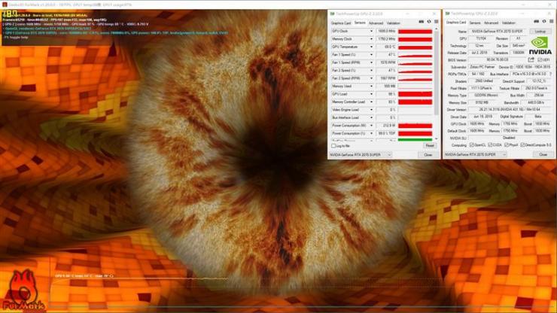The image size is (557, 313).
Task: Open Video Engine Load dropdown arrow
Action: tap(372, 110)
